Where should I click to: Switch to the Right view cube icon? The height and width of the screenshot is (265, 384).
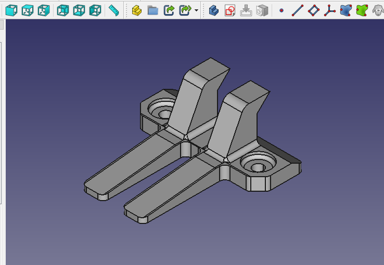pyautogui.click(x=44, y=10)
